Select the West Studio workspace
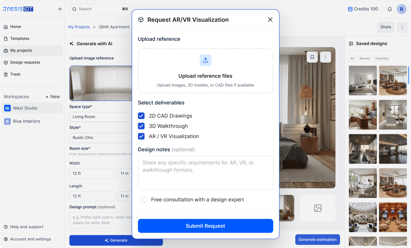 tap(32, 108)
